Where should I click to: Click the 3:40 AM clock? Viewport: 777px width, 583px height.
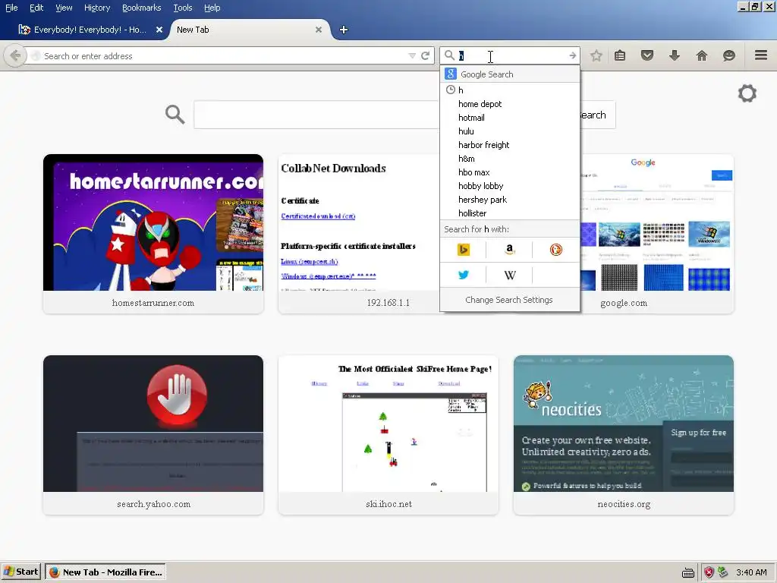click(x=751, y=572)
